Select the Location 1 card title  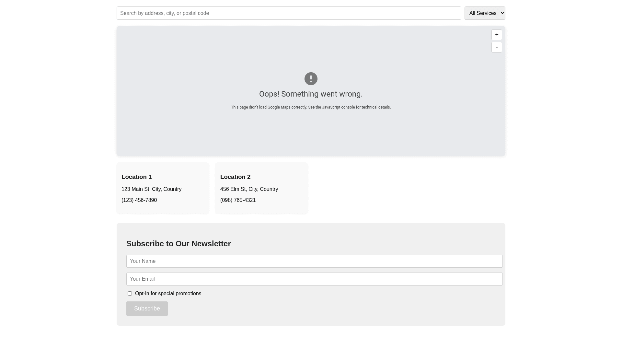tap(136, 177)
